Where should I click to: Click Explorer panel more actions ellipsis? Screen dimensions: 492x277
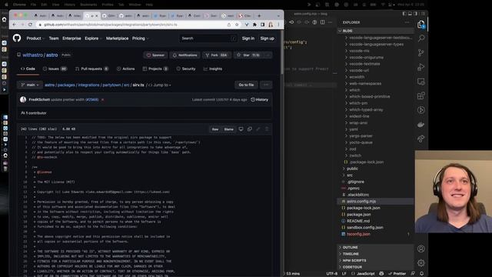point(407,22)
